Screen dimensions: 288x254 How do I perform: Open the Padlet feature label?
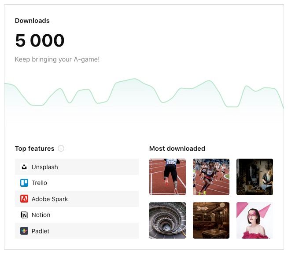click(41, 231)
